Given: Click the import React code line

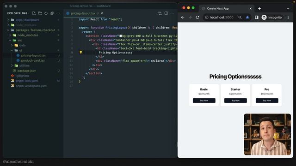Looking at the screenshot, I should 100,19.
